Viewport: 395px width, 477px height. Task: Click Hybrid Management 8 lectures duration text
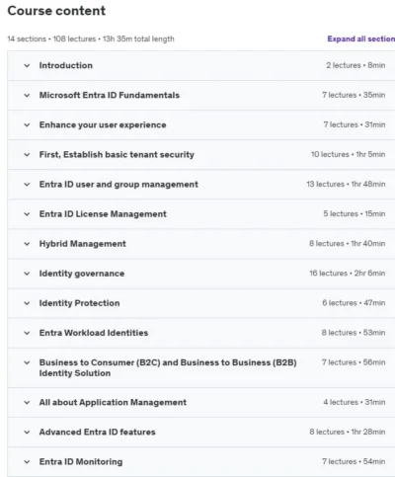pyautogui.click(x=347, y=244)
